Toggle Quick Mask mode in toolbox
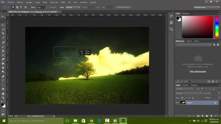 [x=3, y=110]
